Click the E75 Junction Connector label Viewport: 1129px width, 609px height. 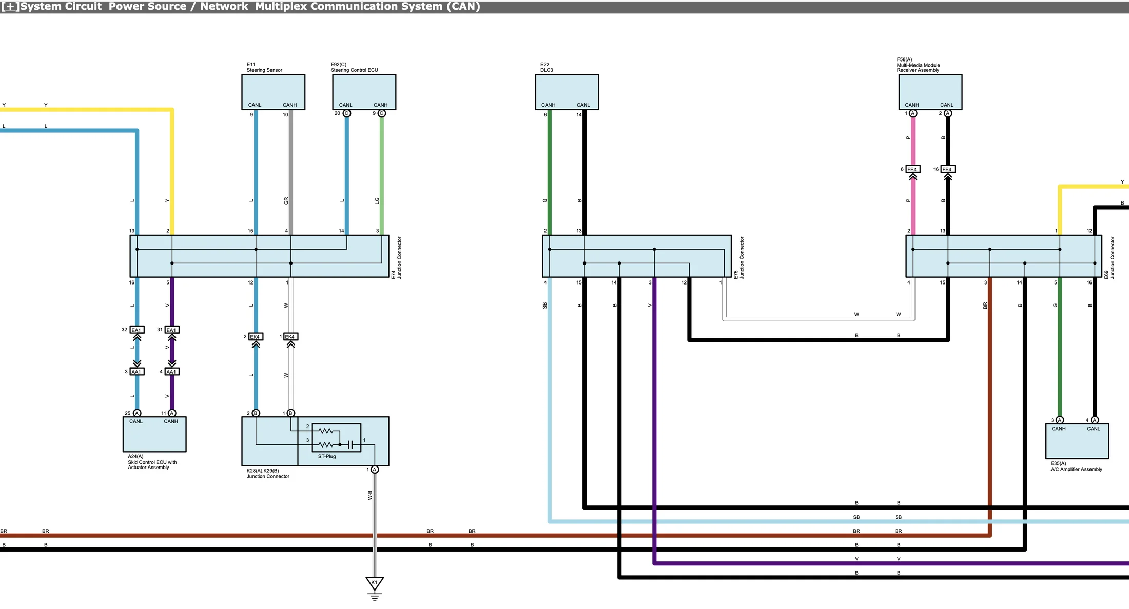[739, 258]
